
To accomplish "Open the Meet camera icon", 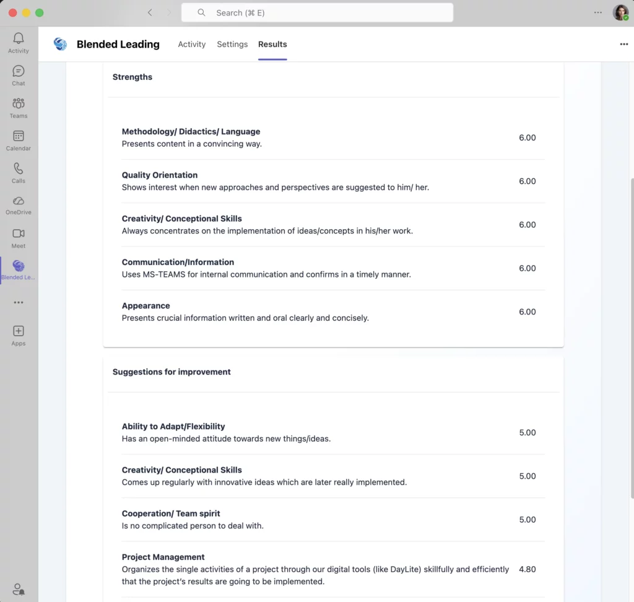I will pyautogui.click(x=19, y=235).
